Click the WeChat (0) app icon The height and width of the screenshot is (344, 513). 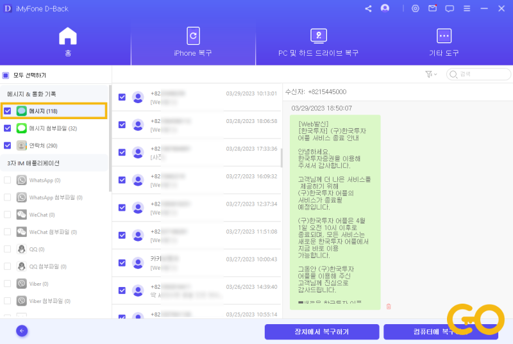pos(22,215)
